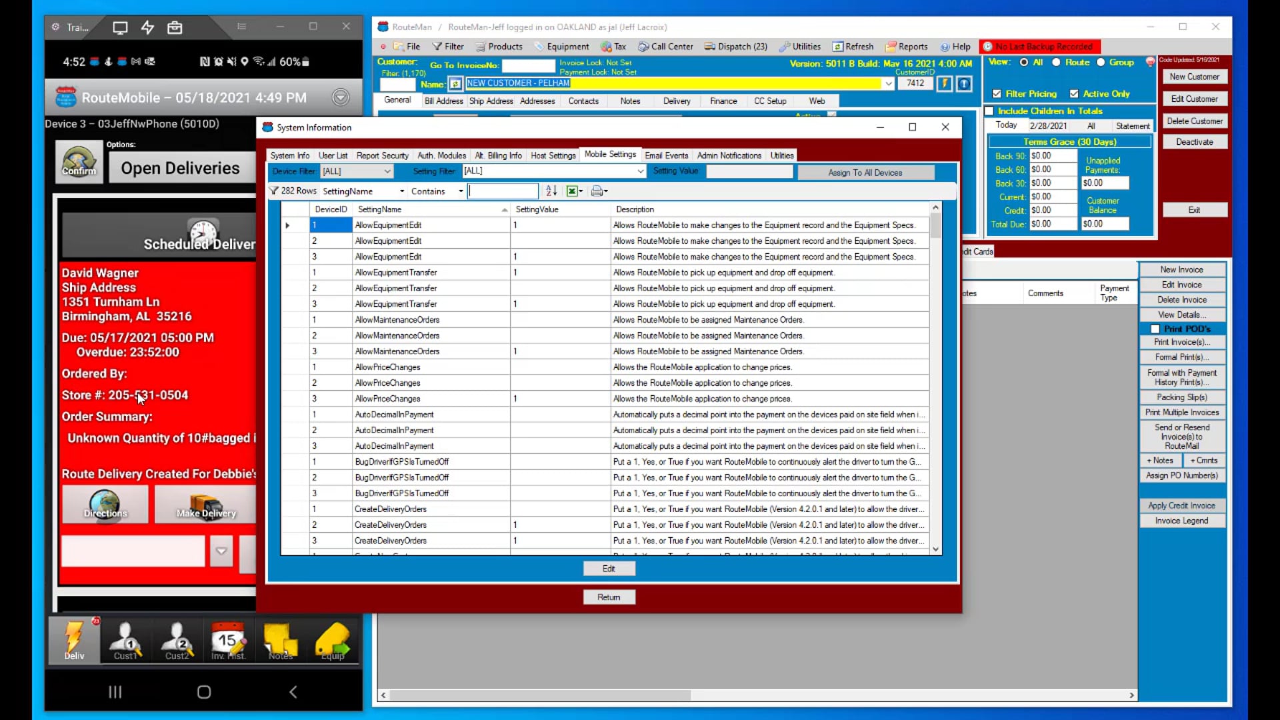1280x720 pixels.
Task: Open the Cust2 person icon
Action: point(177,640)
